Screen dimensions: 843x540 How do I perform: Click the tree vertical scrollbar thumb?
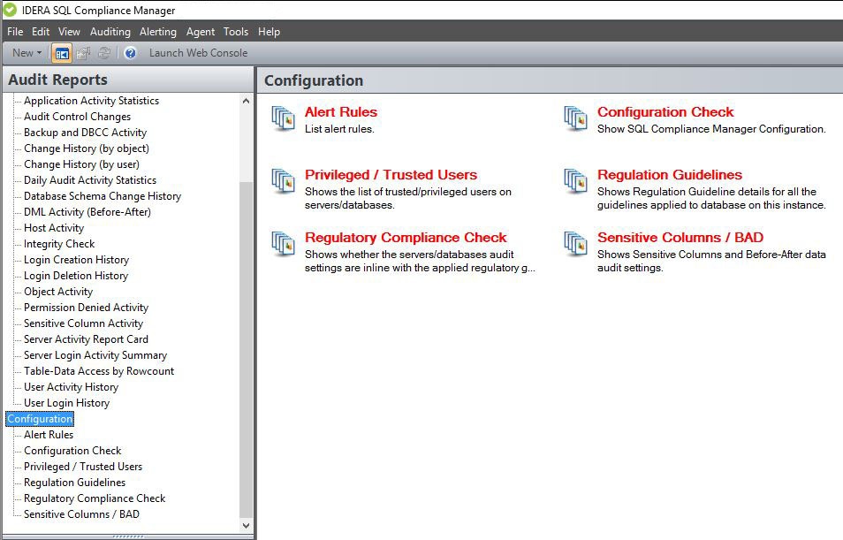click(246, 350)
